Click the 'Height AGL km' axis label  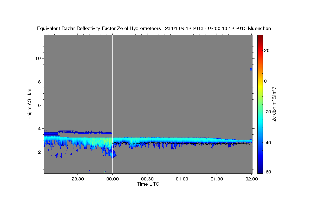pyautogui.click(x=30, y=104)
